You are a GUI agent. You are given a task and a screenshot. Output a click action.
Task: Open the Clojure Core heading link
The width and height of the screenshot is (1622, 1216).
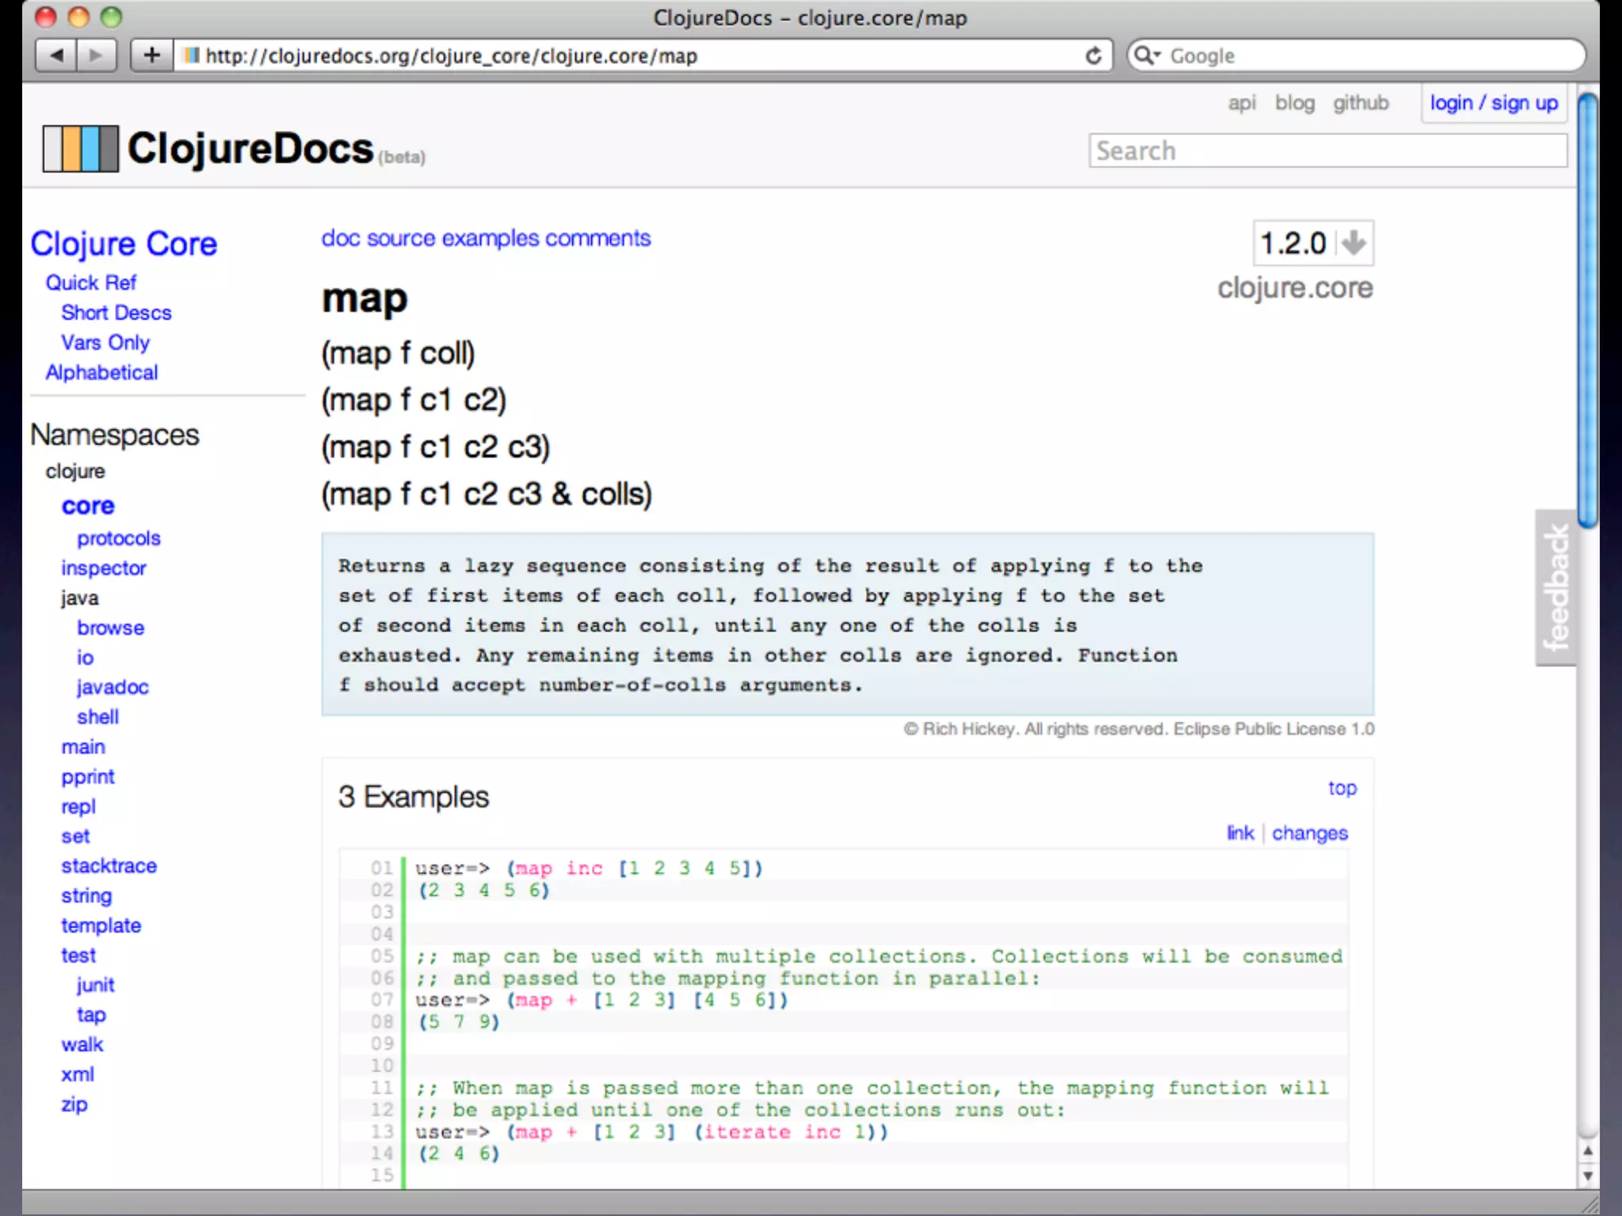pyautogui.click(x=124, y=244)
